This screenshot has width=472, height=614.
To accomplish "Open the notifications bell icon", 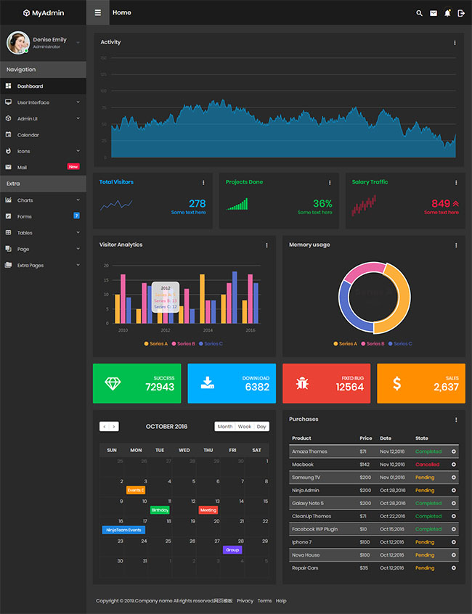I will (x=447, y=13).
